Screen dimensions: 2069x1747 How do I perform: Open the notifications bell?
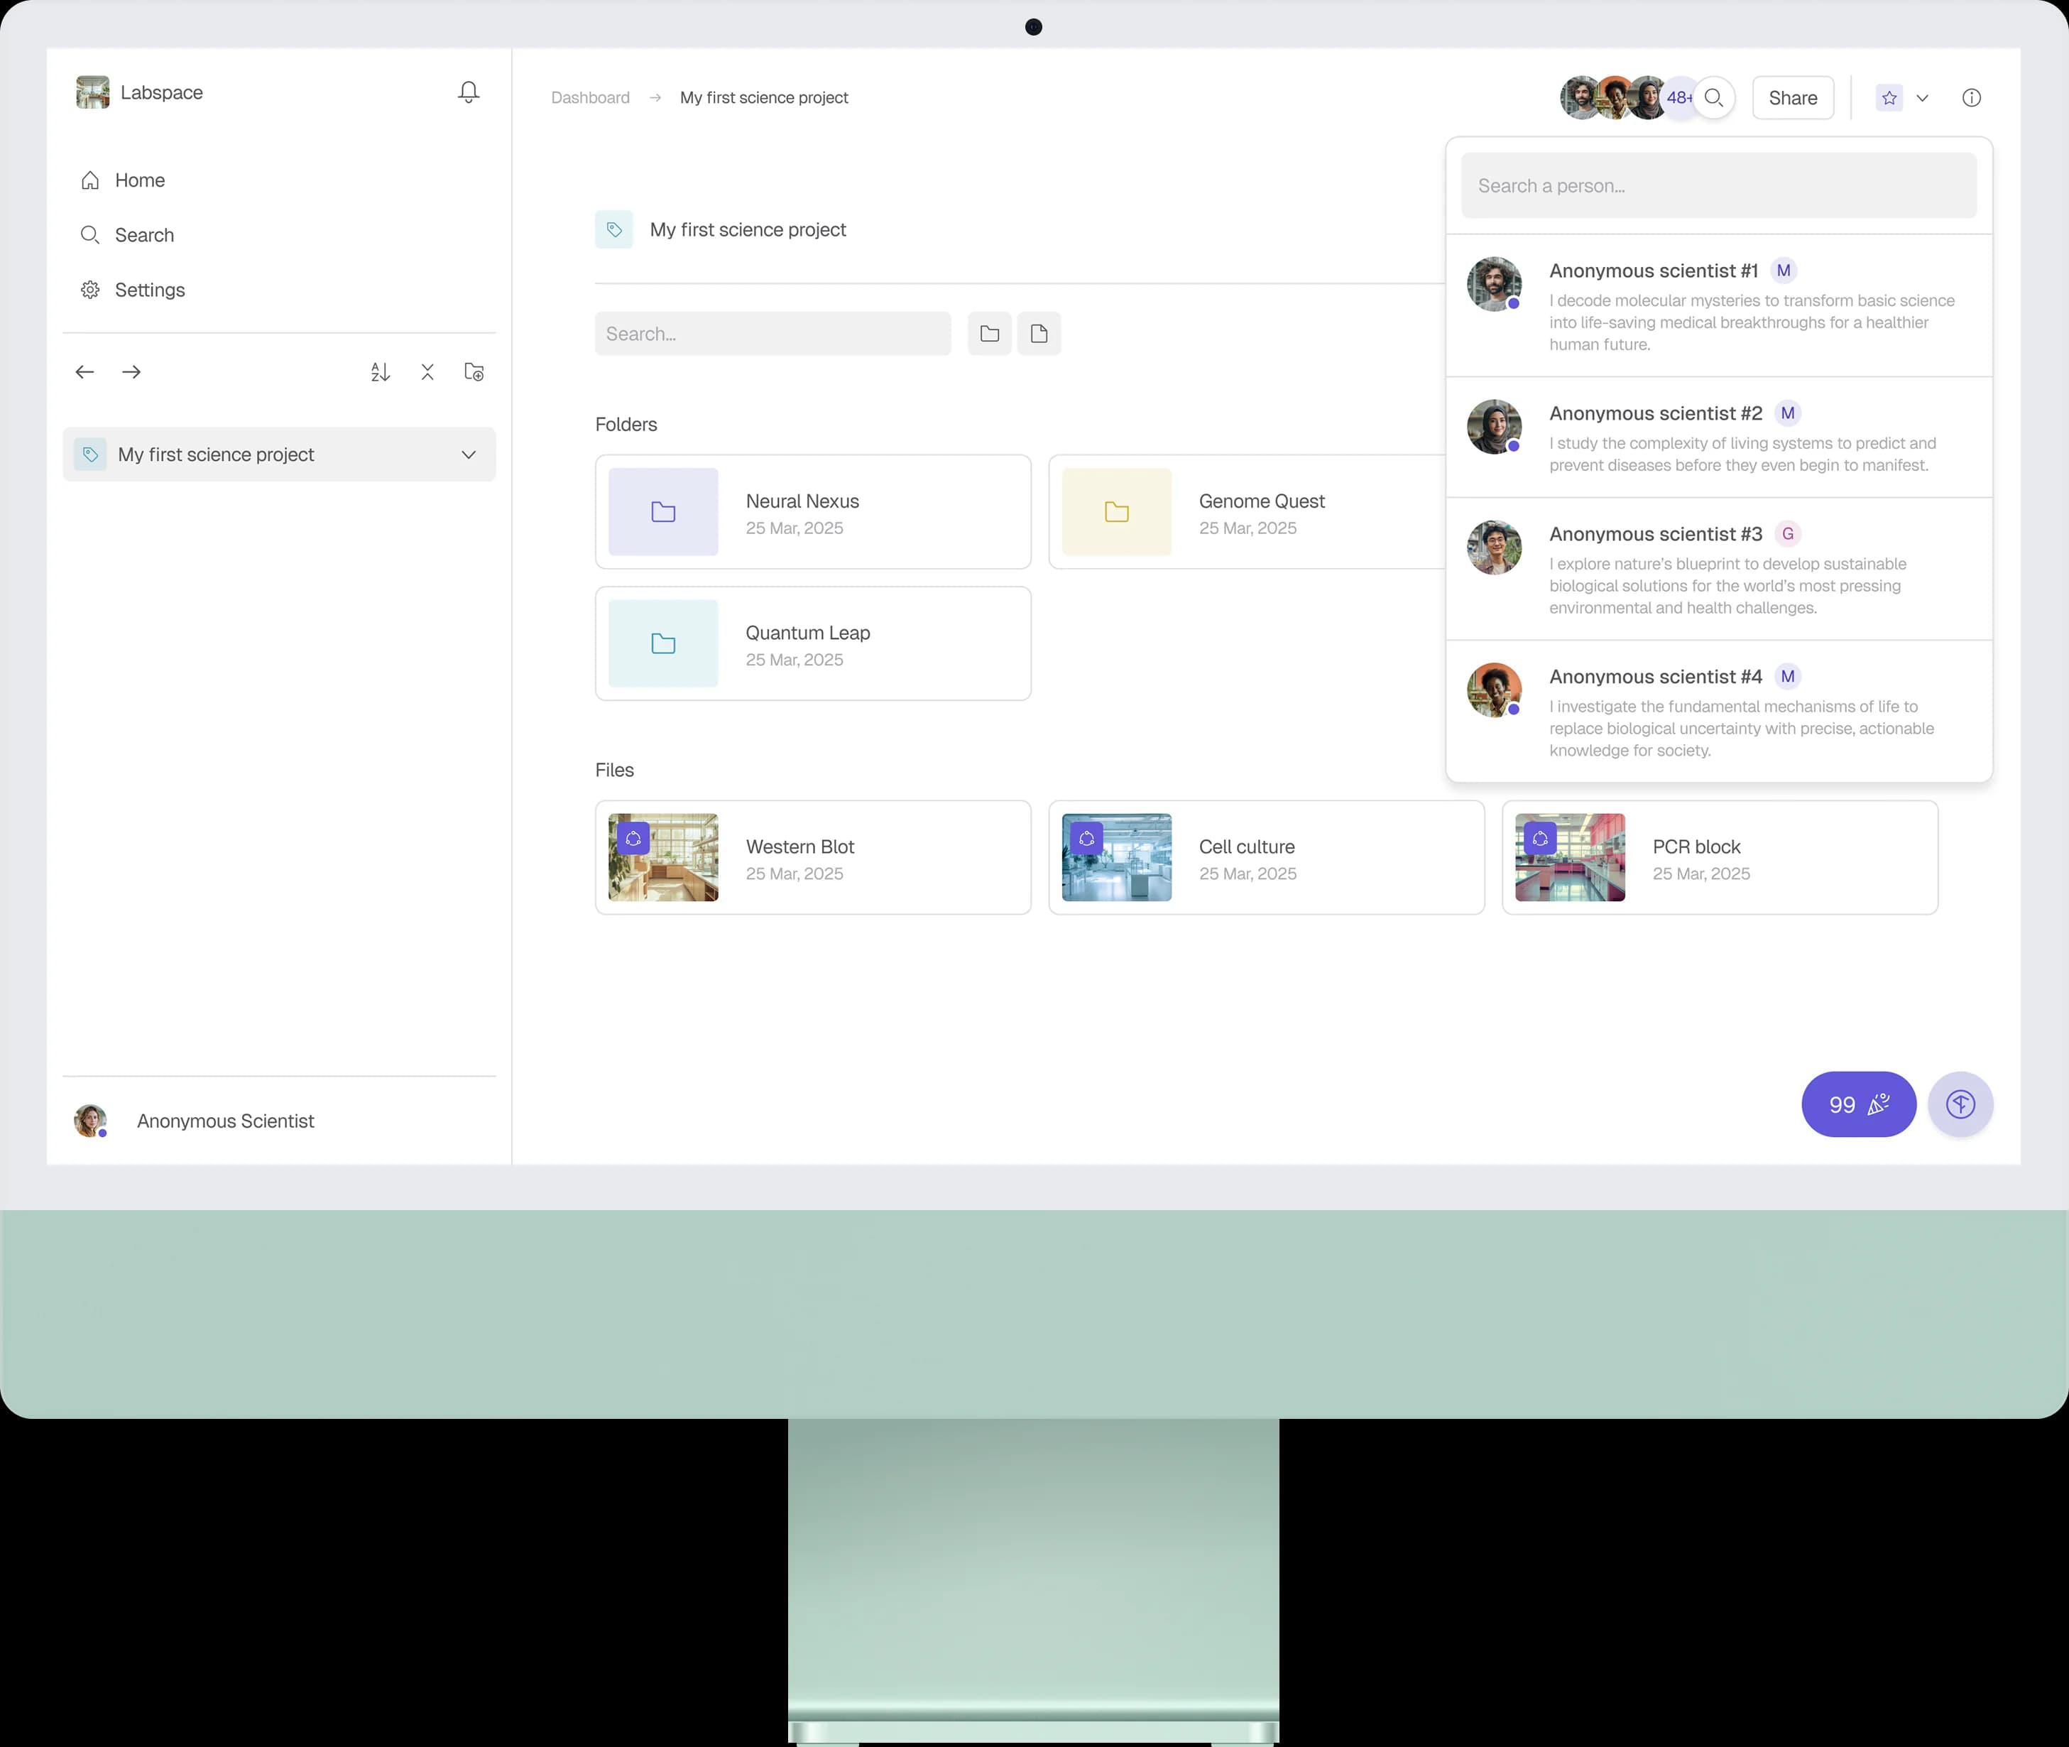point(468,92)
